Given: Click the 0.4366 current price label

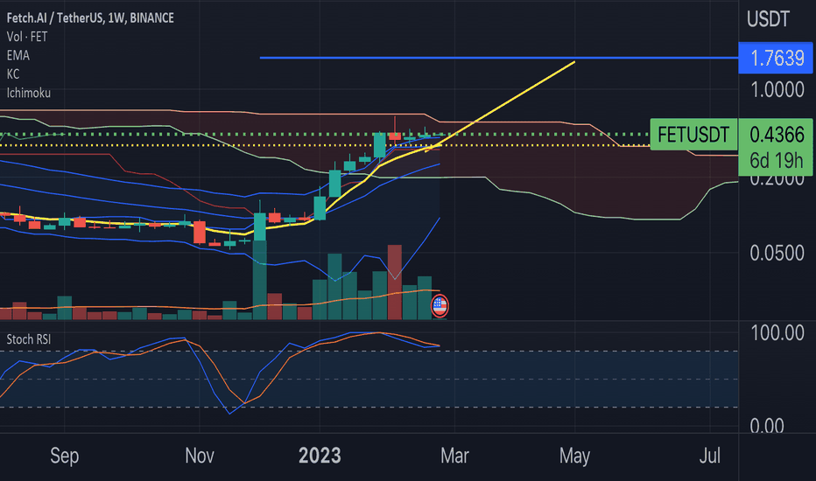Looking at the screenshot, I should 777,135.
